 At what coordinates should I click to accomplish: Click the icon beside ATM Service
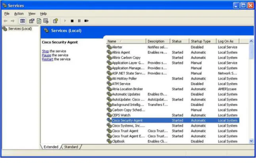point(109,83)
